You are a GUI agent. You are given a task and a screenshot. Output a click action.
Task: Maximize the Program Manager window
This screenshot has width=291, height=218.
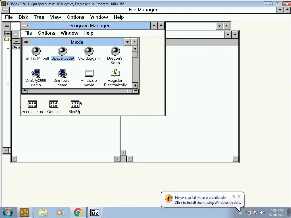(x=161, y=26)
